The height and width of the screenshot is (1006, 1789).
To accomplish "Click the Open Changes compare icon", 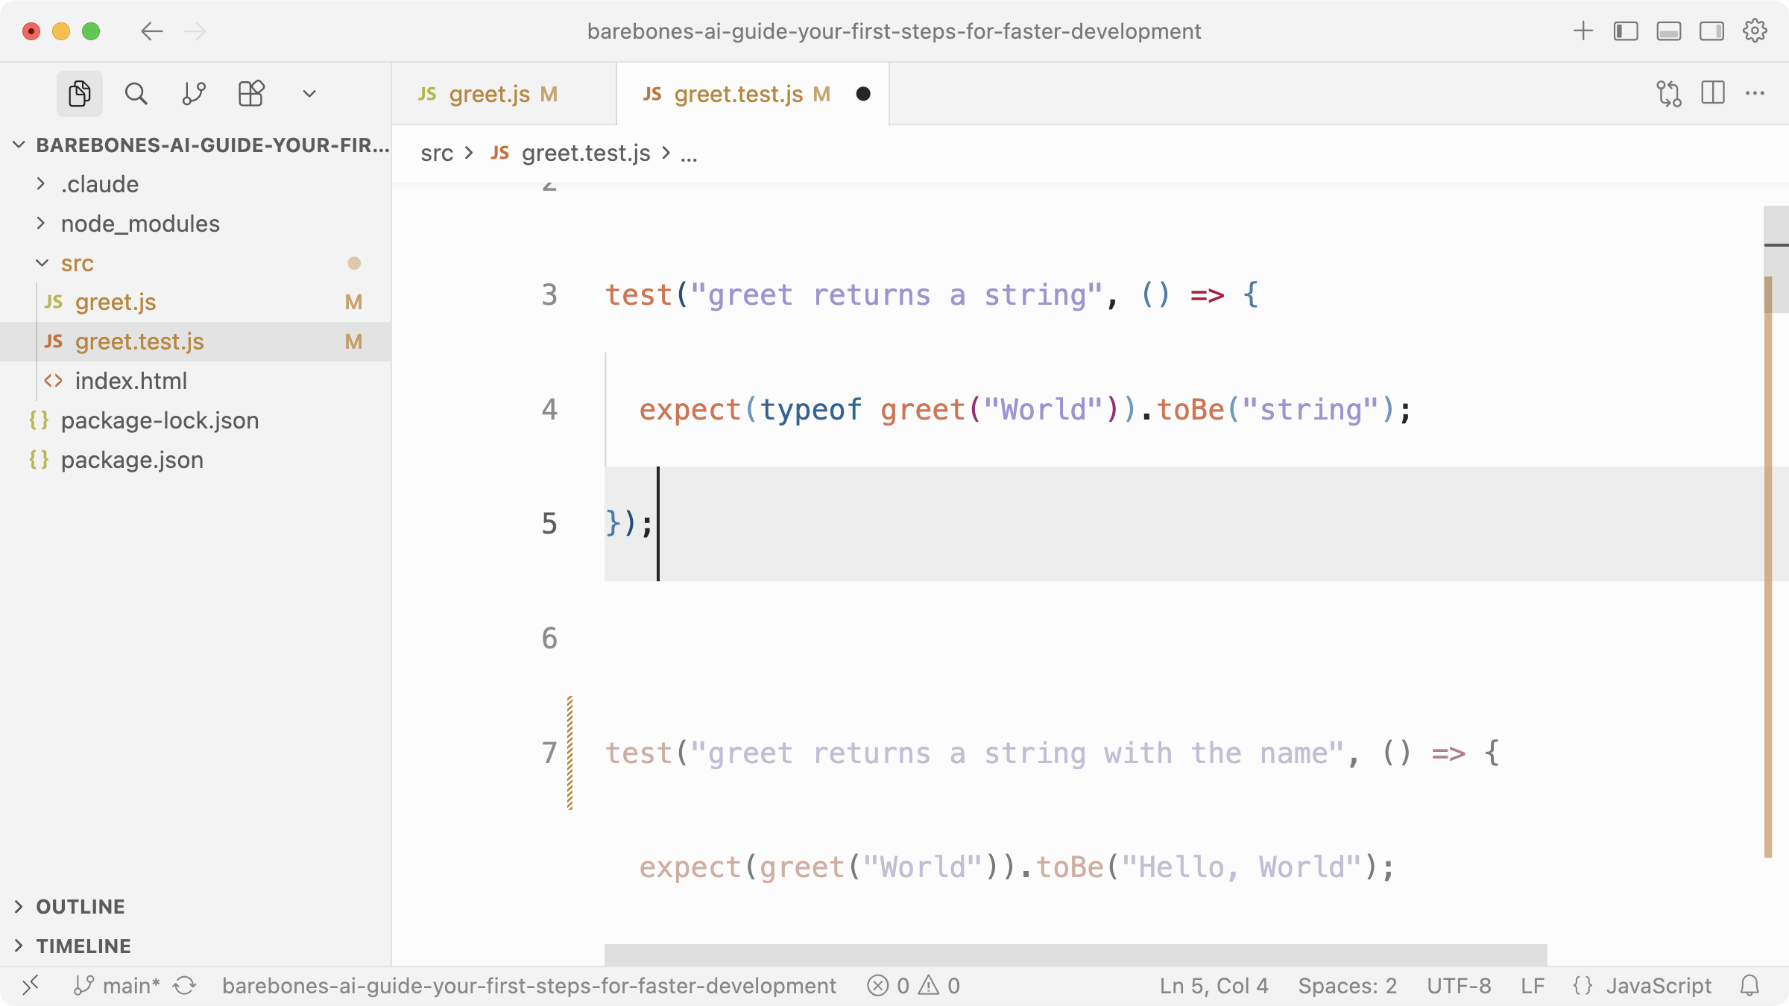I will pos(1668,94).
